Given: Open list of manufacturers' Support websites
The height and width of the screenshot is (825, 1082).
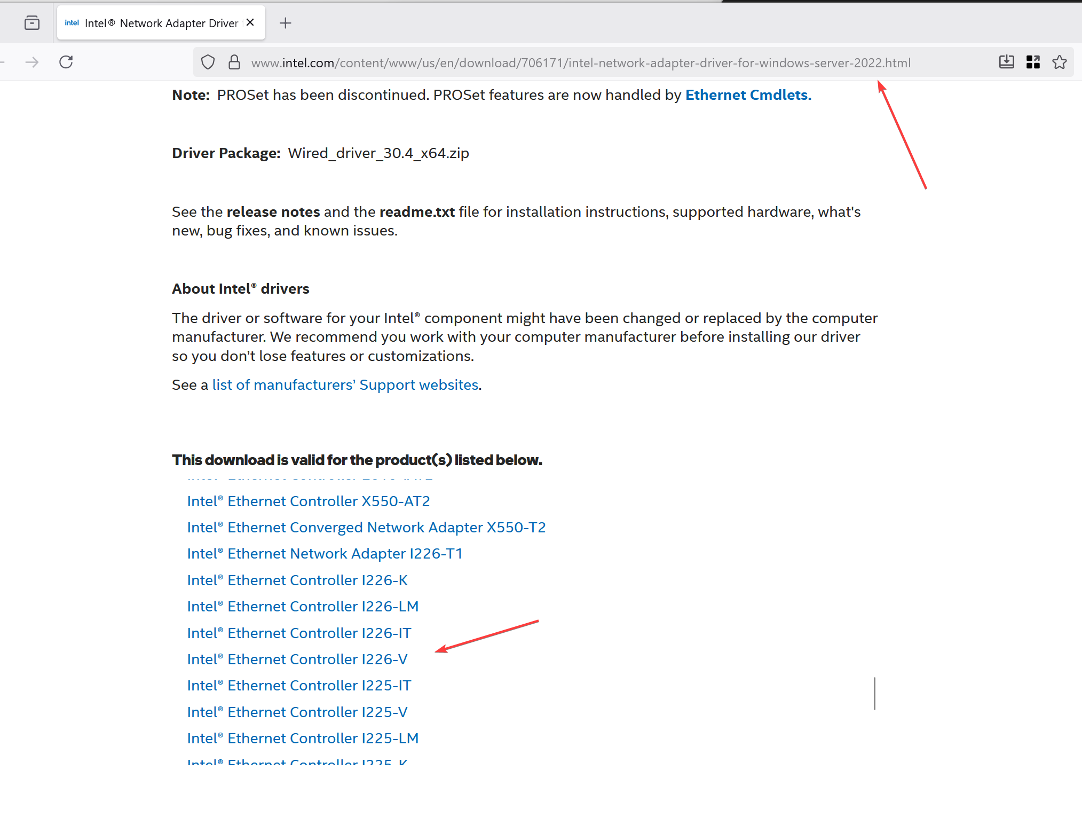Looking at the screenshot, I should (x=344, y=384).
